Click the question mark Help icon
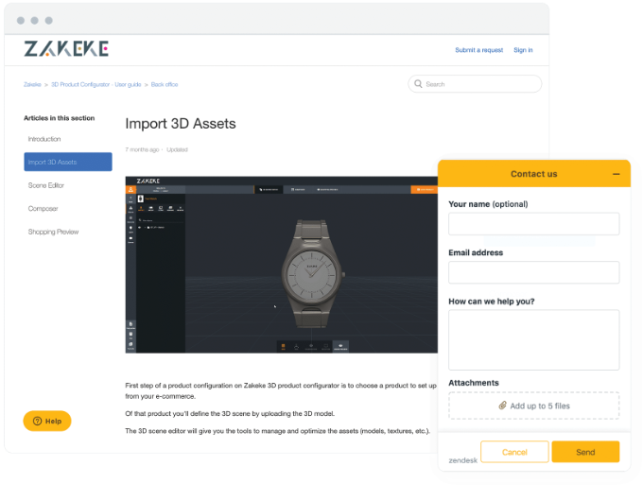Screen dimensions: 643x501 pyautogui.click(x=37, y=421)
